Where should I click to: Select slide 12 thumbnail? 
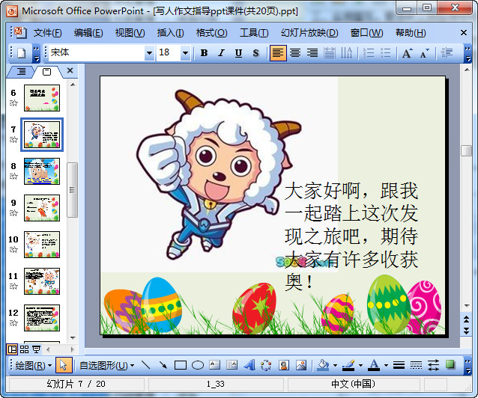pyautogui.click(x=42, y=318)
